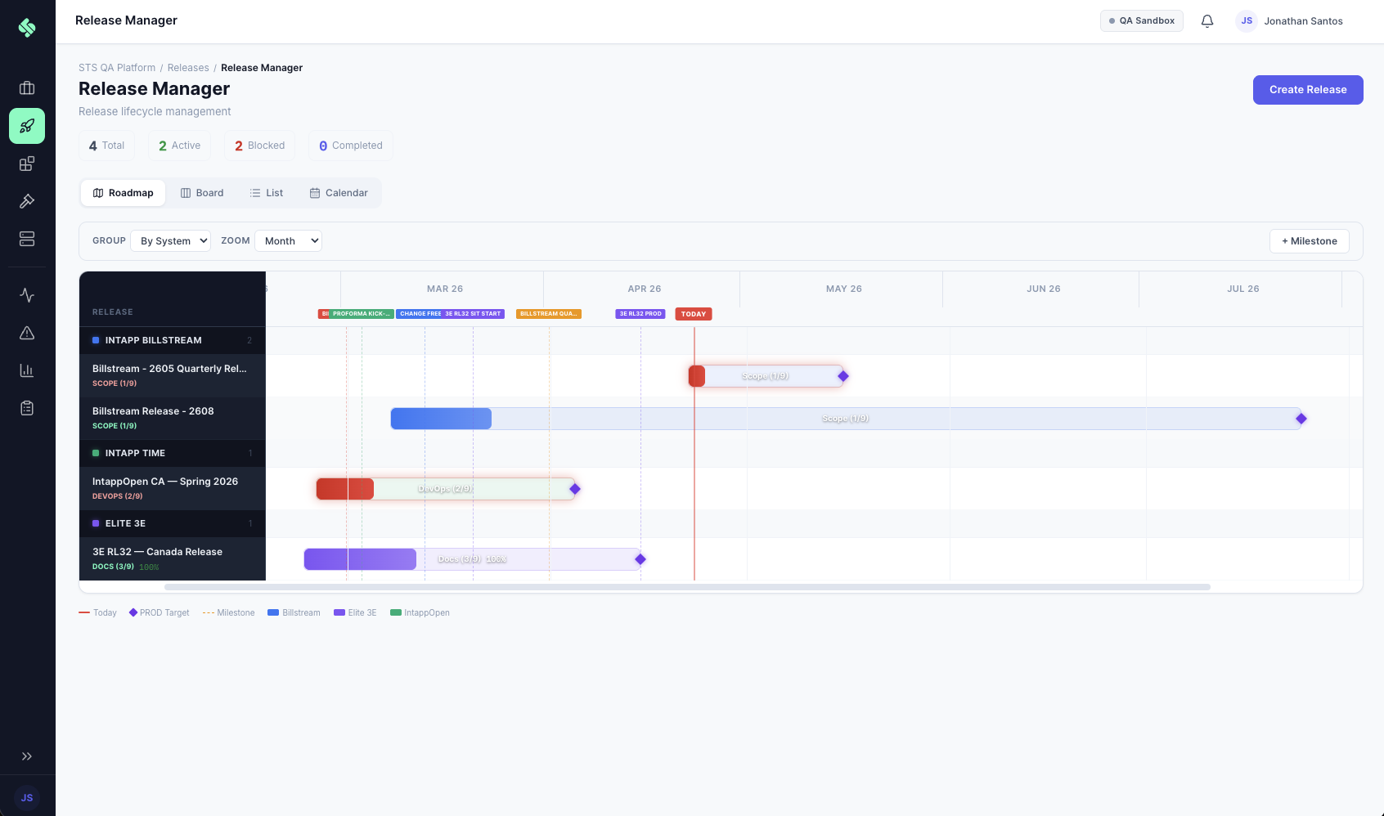Open the briefcase portfolio icon in sidebar

(27, 88)
